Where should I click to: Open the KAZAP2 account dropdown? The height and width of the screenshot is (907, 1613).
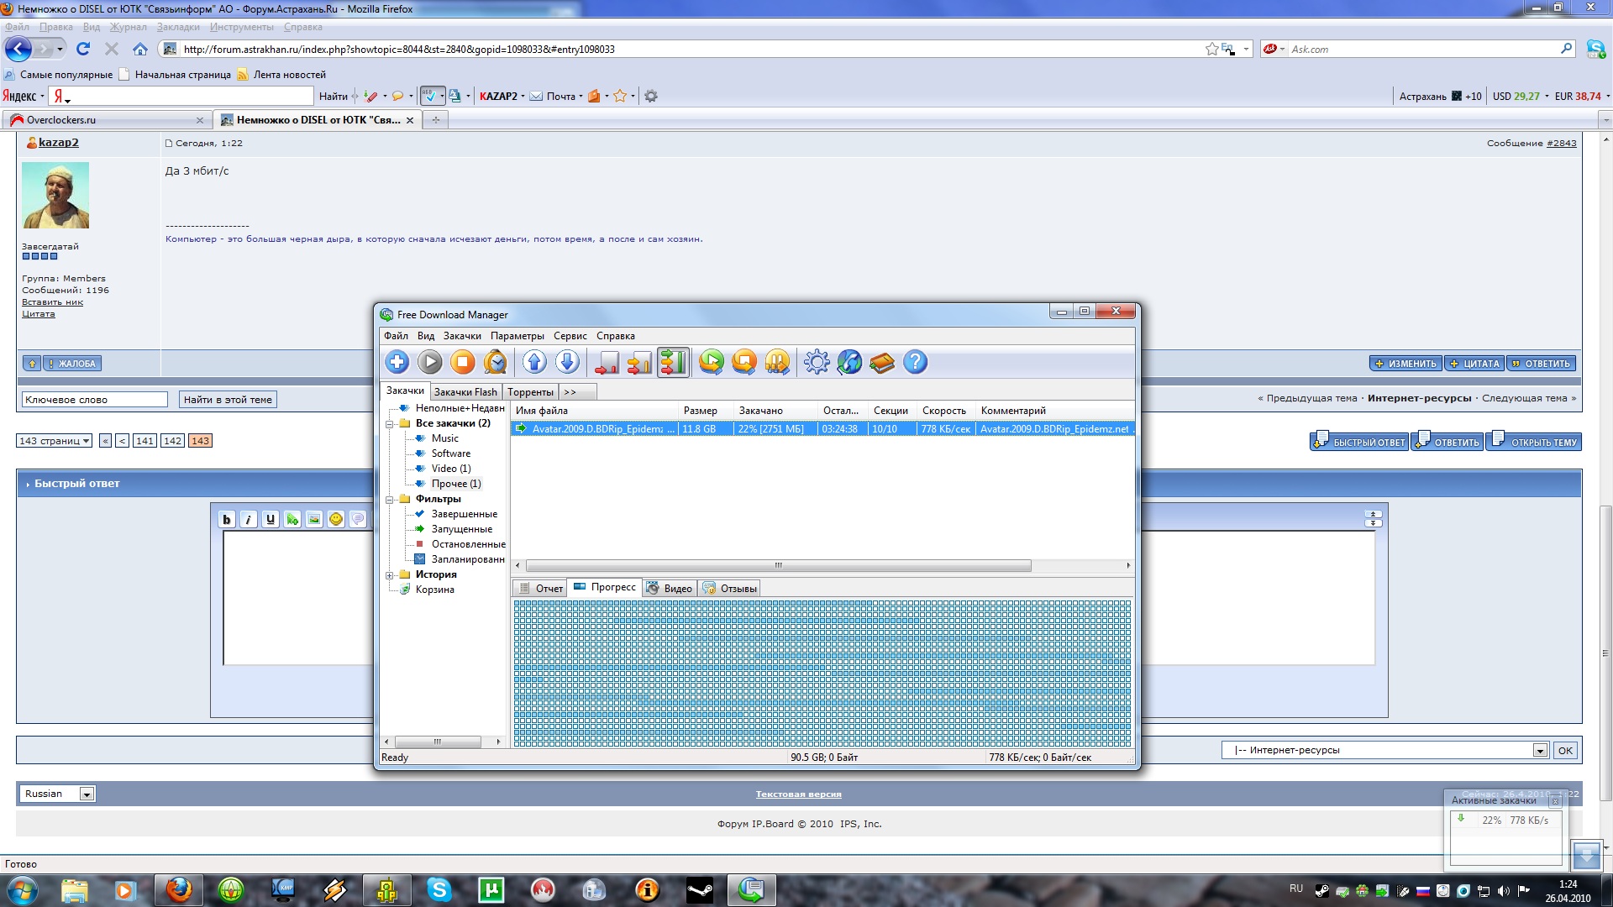click(x=502, y=96)
